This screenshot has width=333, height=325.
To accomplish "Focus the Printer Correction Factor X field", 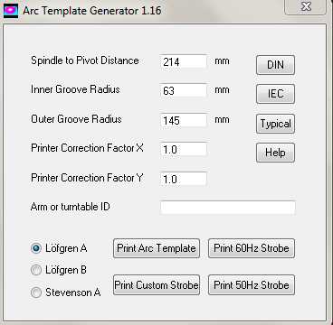I will click(184, 149).
